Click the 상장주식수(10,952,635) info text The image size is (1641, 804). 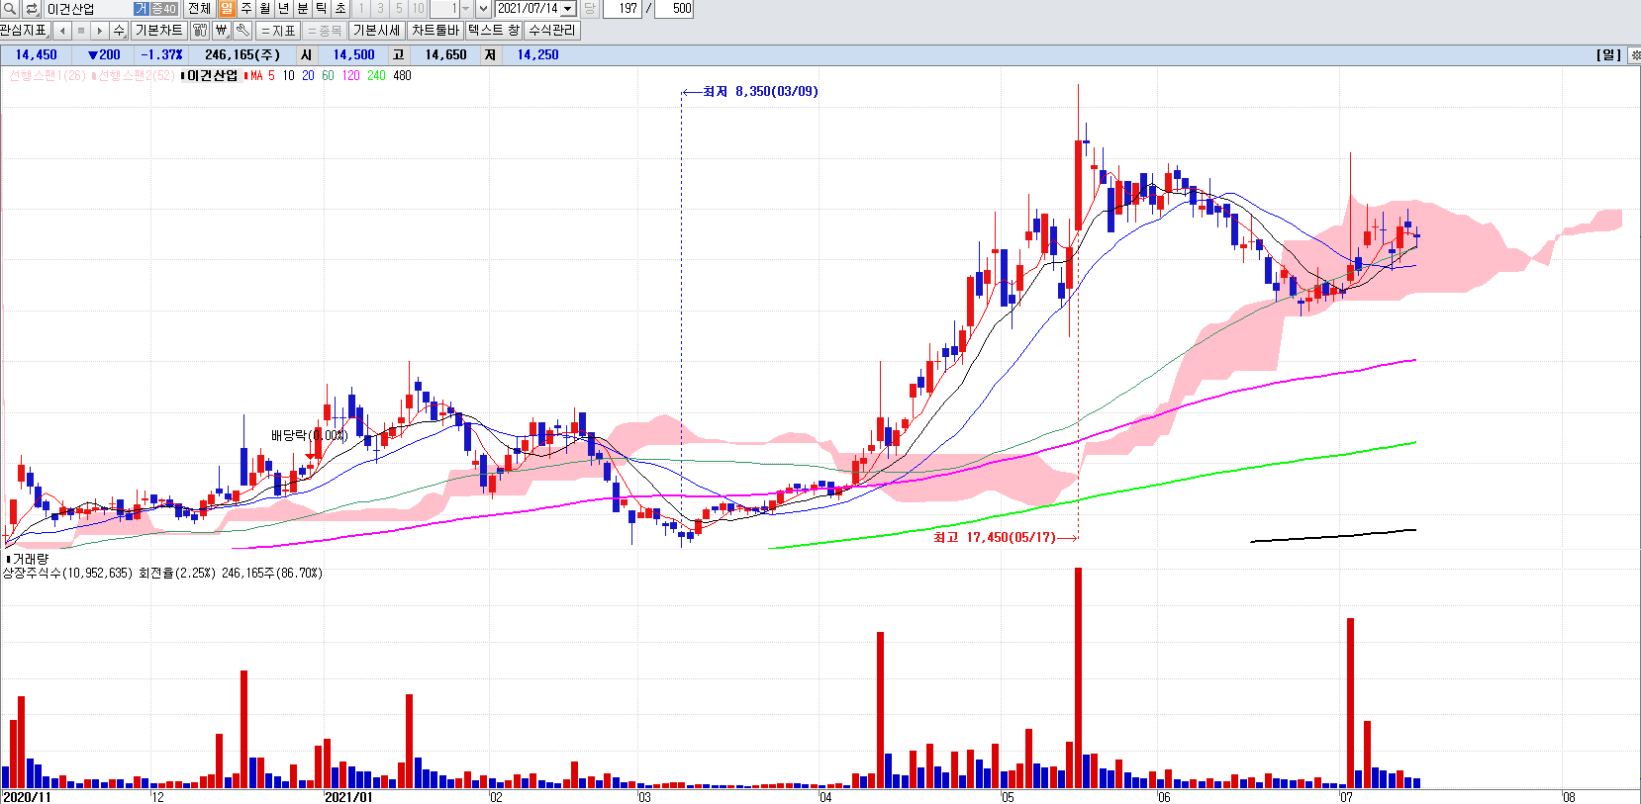click(67, 573)
